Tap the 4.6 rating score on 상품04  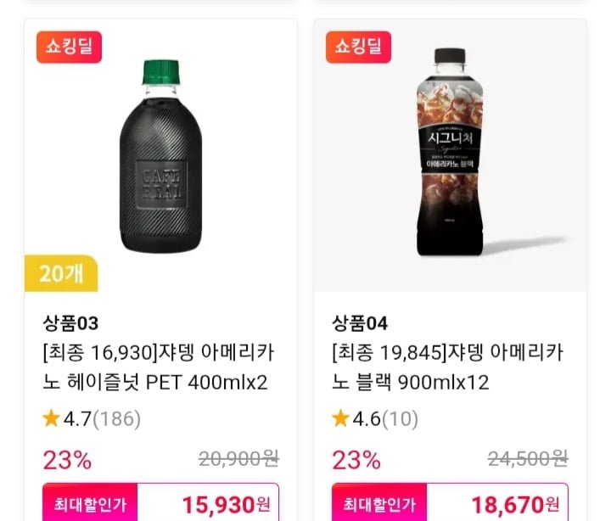pos(367,418)
